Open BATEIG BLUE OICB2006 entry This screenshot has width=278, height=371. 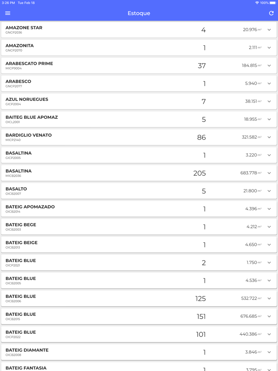click(21, 298)
